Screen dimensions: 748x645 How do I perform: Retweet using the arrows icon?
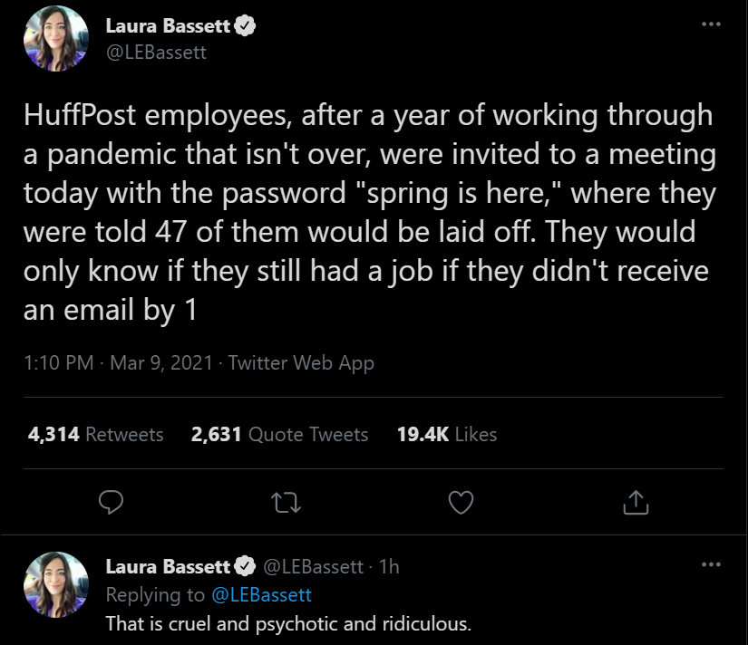[x=287, y=501]
